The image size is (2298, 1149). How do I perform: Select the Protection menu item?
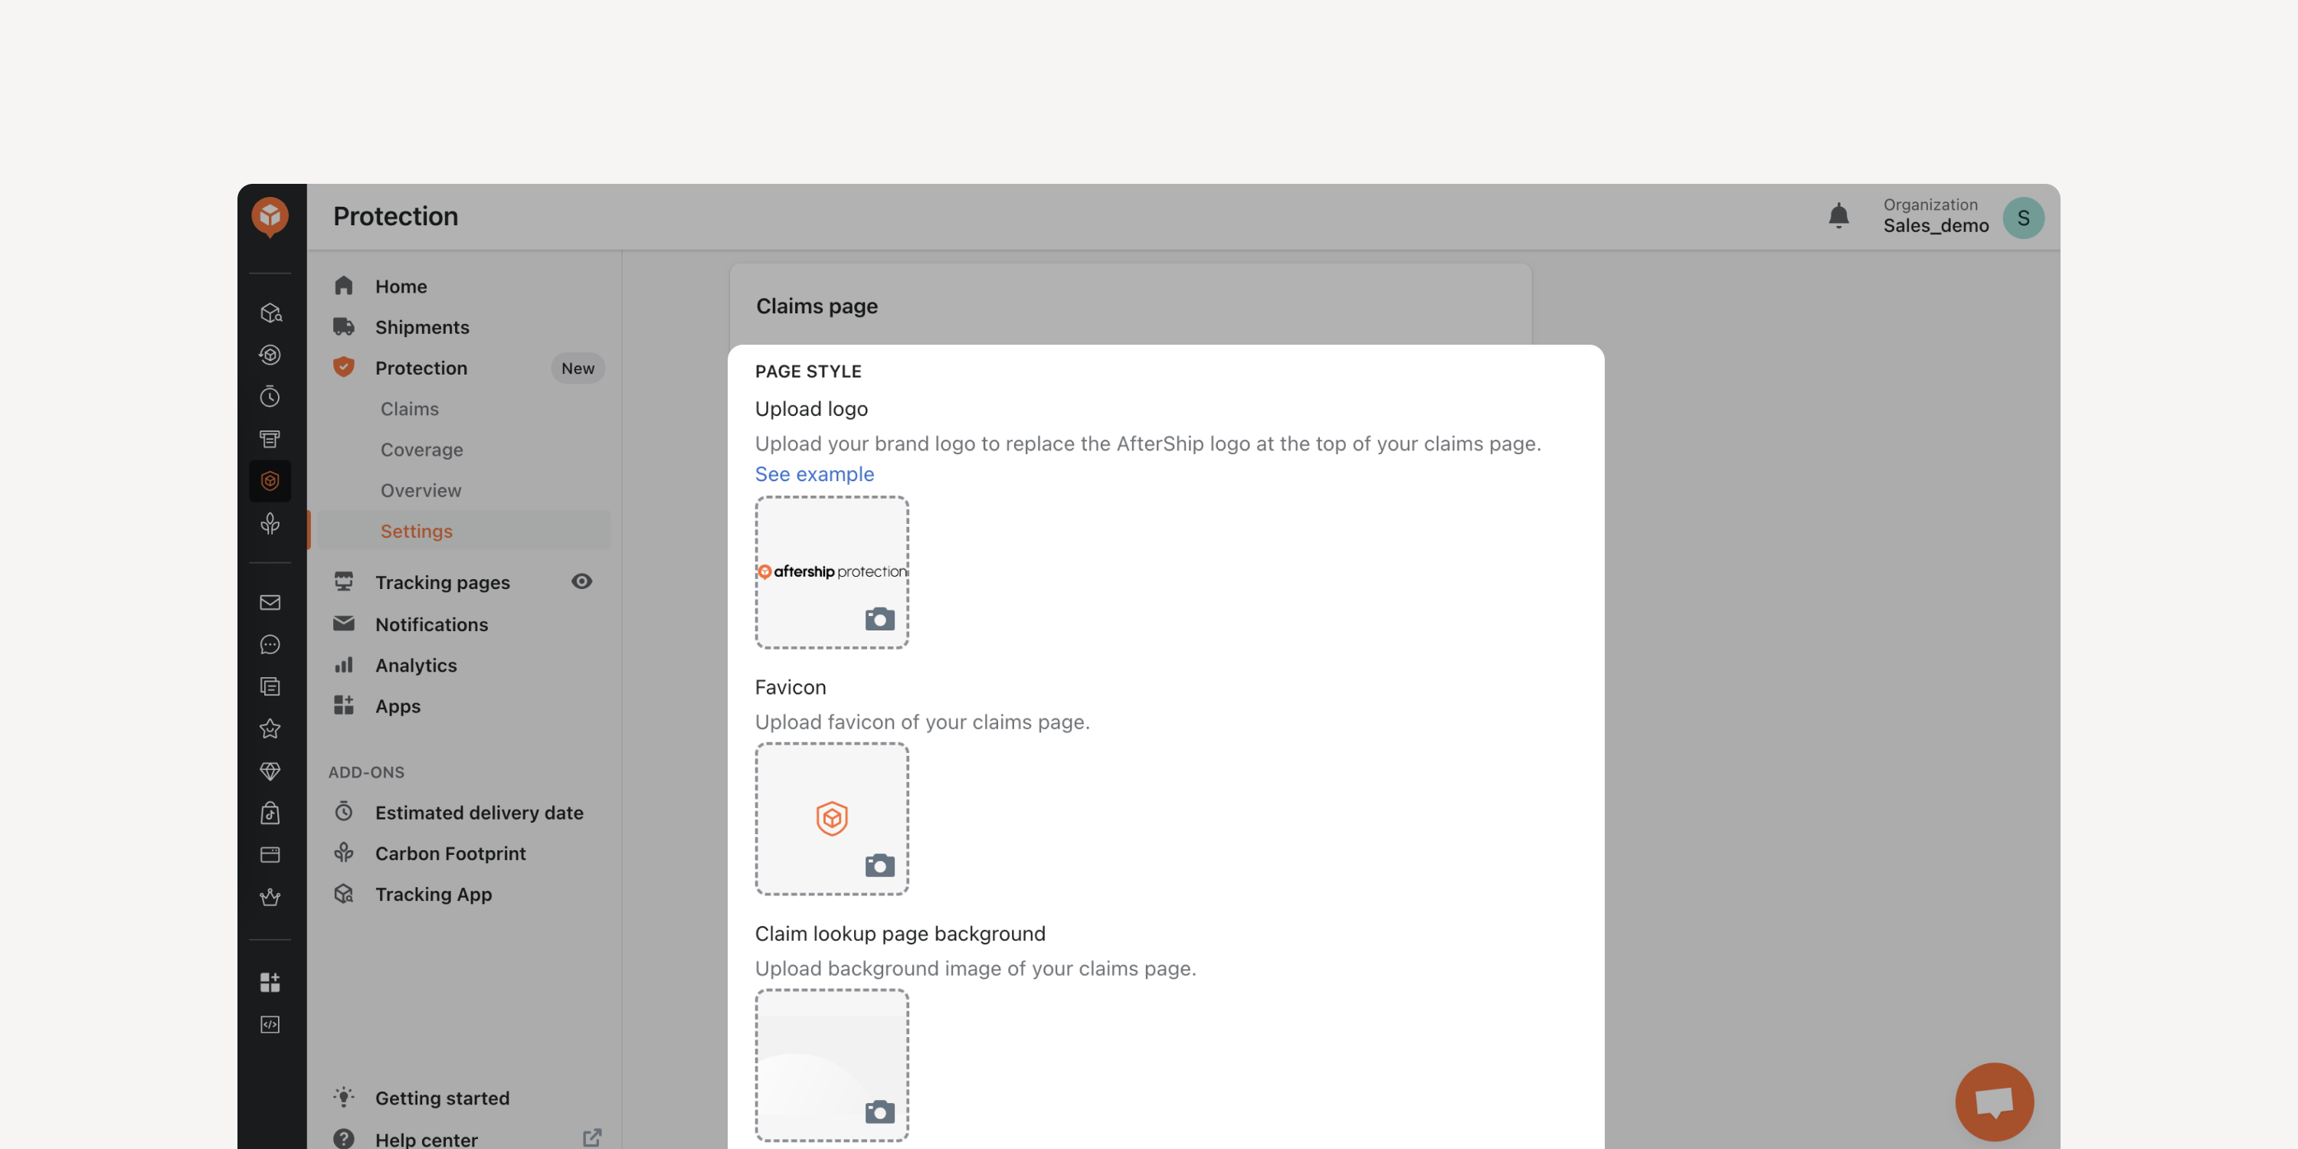pos(421,368)
